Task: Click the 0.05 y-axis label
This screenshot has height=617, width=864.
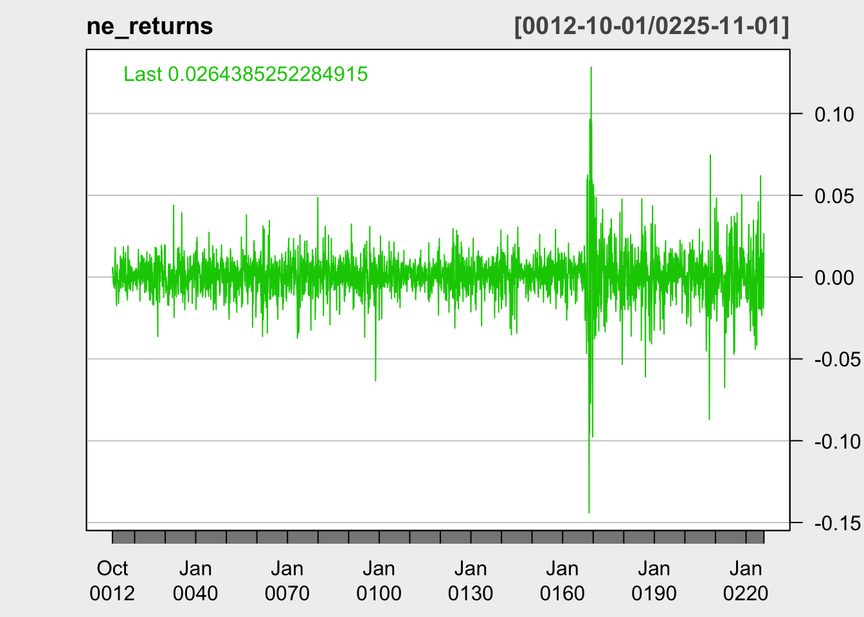Action: point(834,196)
